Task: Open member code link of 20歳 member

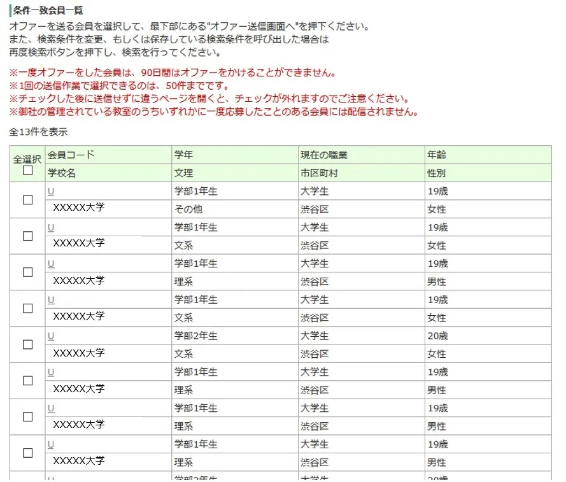Action: click(51, 336)
